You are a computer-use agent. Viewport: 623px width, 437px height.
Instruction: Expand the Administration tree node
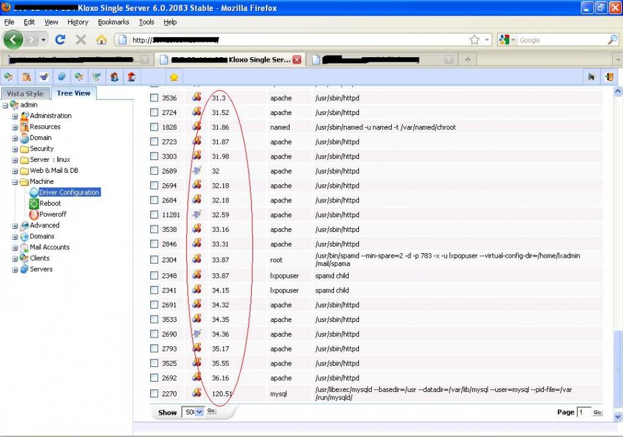15,116
